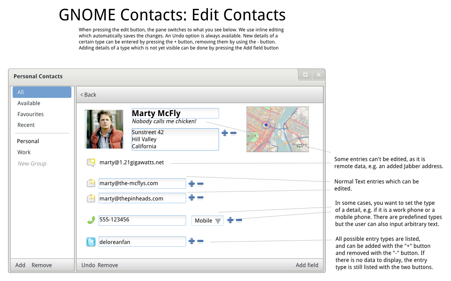Click the Nobody calls me chicken! status
Viewport: 451px width, 281px height.
pyautogui.click(x=164, y=121)
